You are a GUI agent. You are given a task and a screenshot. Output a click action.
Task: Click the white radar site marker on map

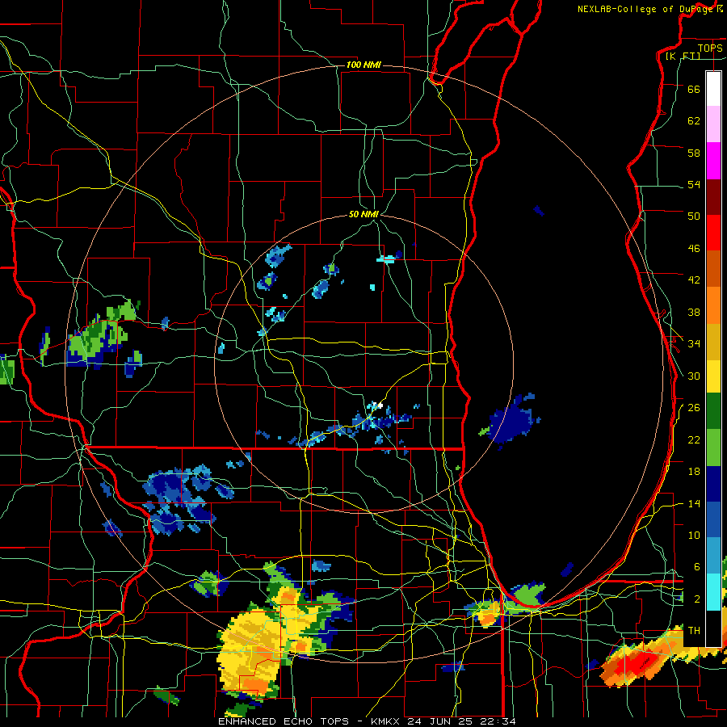380,406
